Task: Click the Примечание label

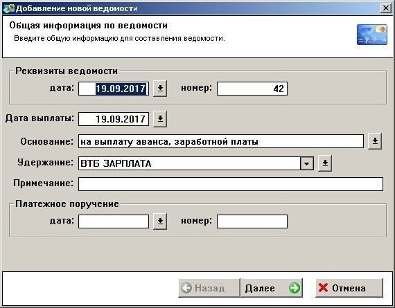Action: coord(44,183)
